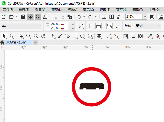The height and width of the screenshot is (122, 164).
Task: Increase page width with the up stepper
Action: coord(73,24)
